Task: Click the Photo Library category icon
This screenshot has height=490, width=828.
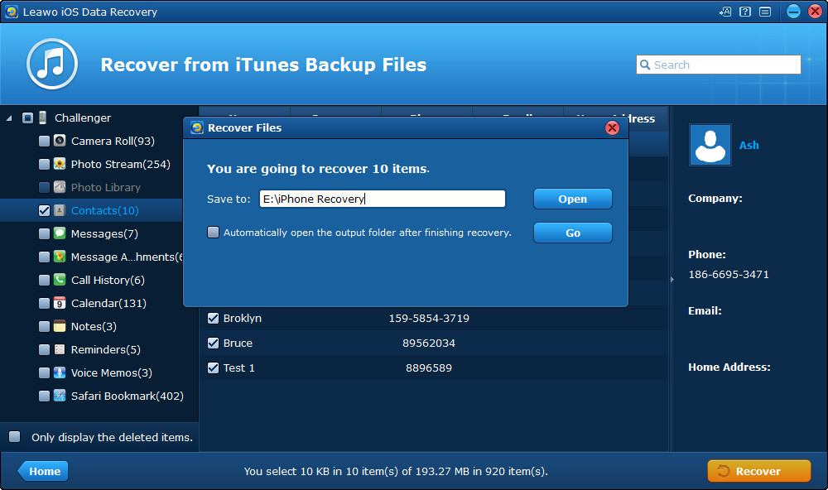Action: click(60, 187)
